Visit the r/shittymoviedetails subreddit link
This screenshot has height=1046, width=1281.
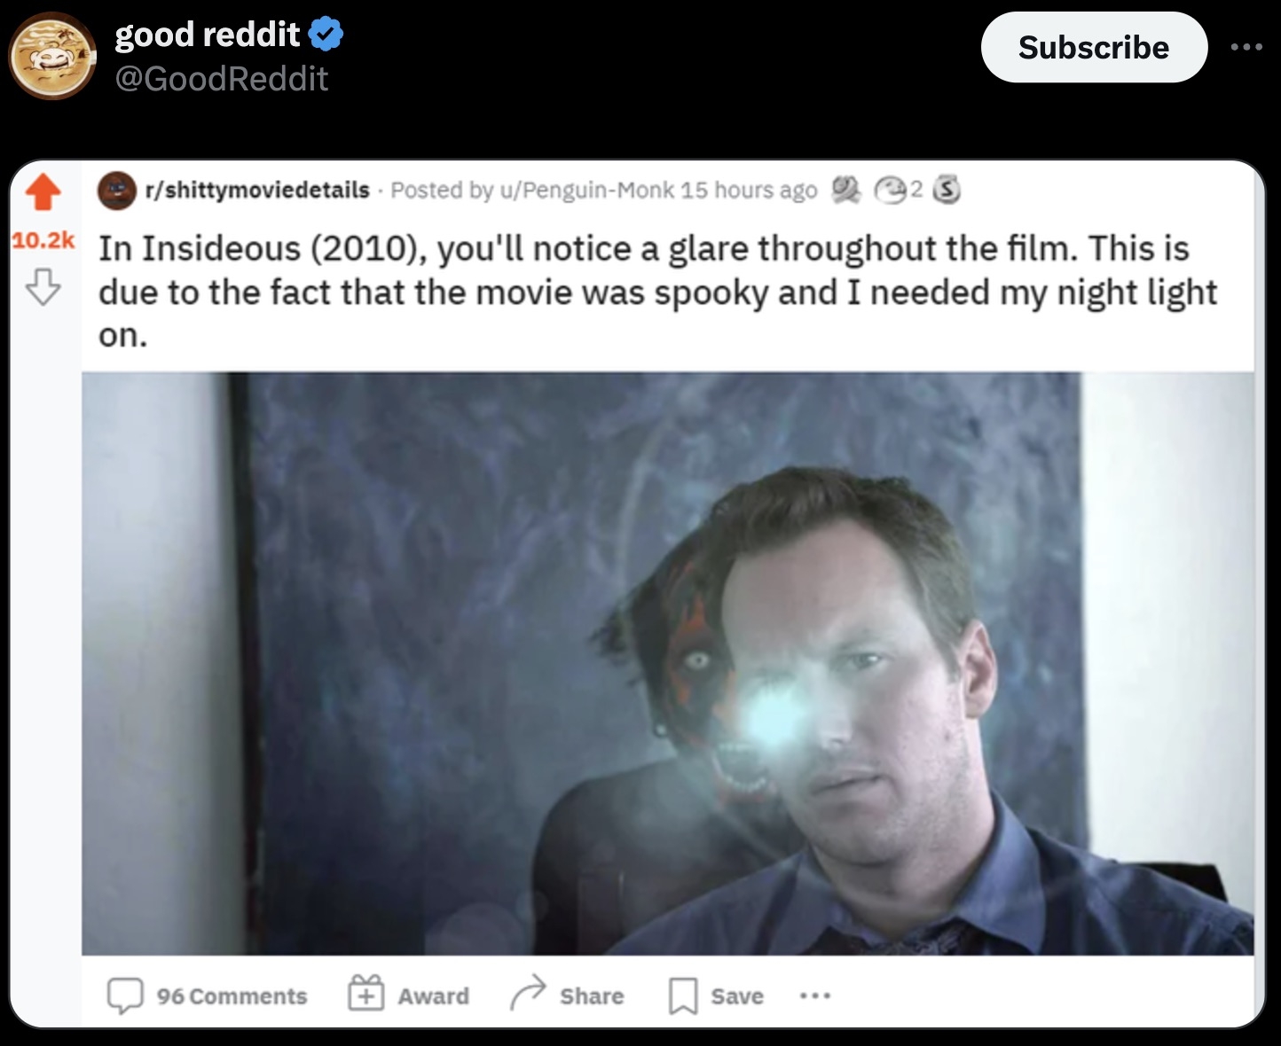[x=256, y=190]
